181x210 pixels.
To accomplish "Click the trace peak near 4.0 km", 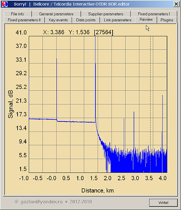I will (x=162, y=120).
